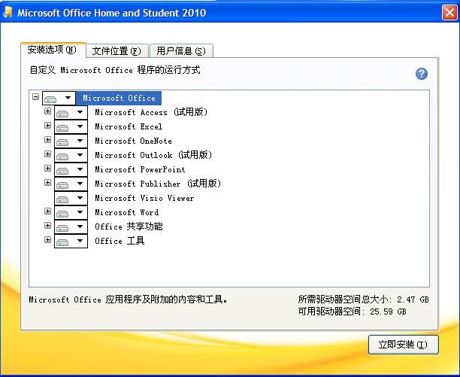Click drive icon beside Microsoft OneNote
The height and width of the screenshot is (377, 460).
[63, 141]
